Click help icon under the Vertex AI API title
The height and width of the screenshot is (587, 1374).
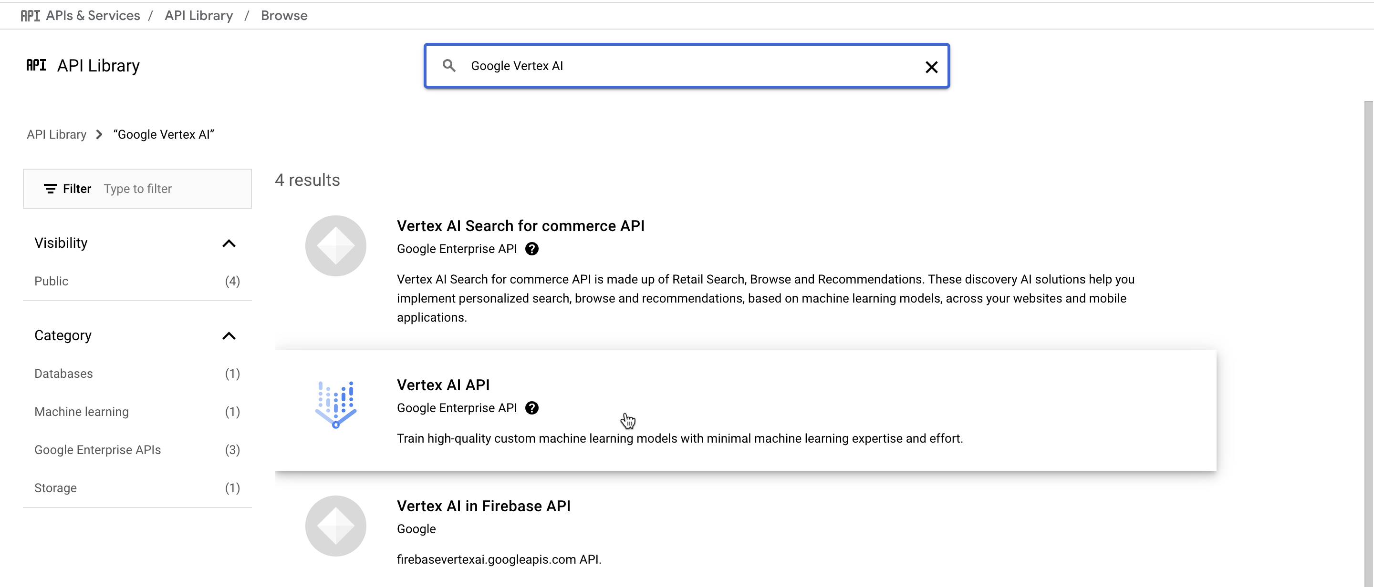532,407
